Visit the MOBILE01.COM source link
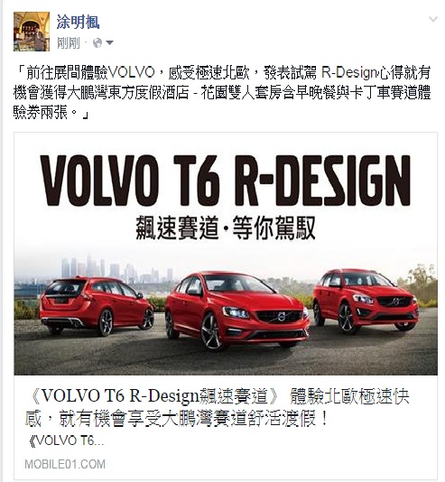The image size is (445, 482). pyautogui.click(x=65, y=464)
